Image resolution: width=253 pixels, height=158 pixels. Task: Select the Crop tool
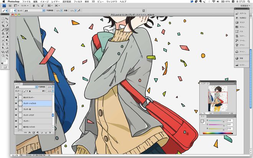coord(3,26)
